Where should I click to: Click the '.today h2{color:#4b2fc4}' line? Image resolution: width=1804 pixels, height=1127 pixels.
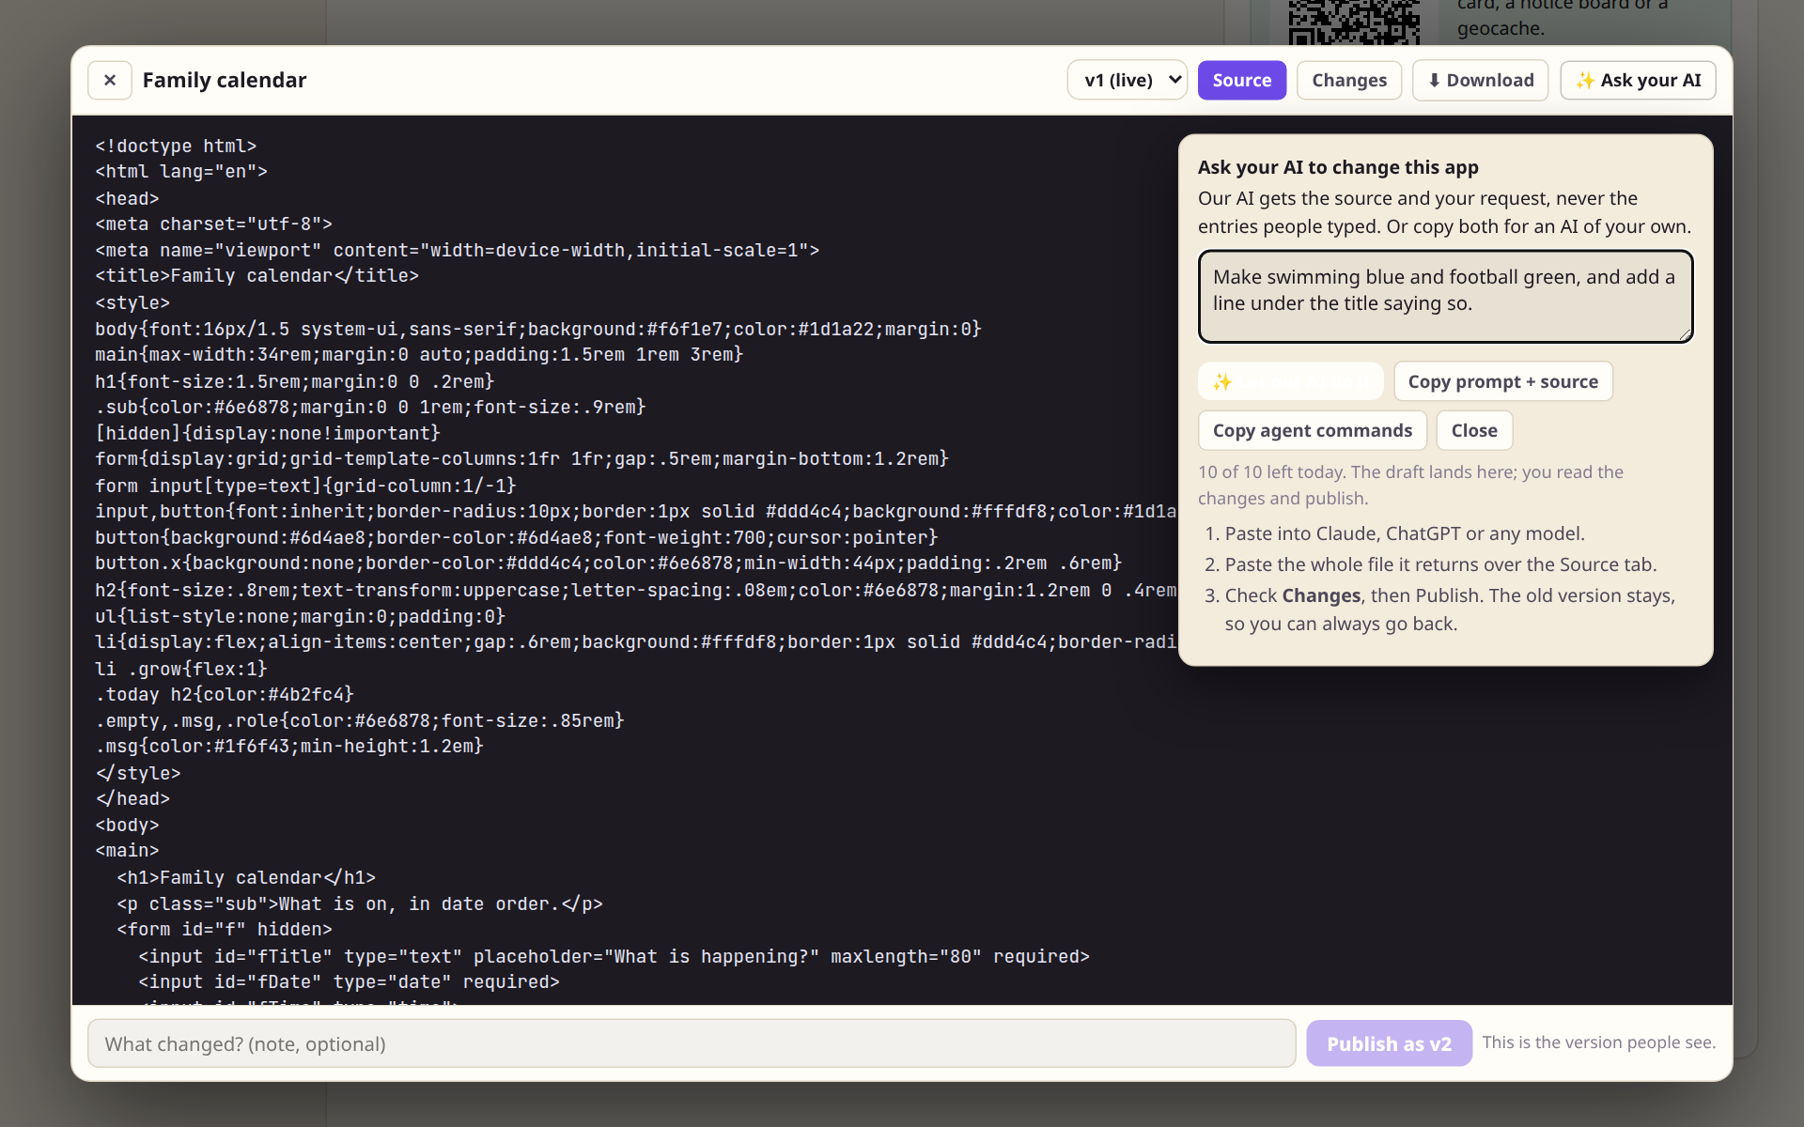[x=225, y=695]
